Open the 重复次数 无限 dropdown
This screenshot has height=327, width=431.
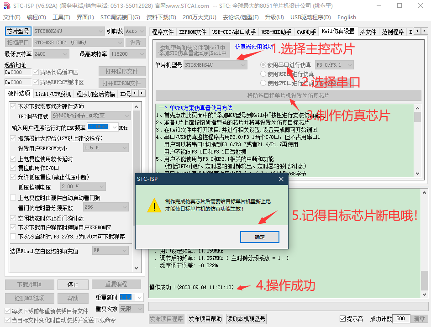[x=131, y=309]
